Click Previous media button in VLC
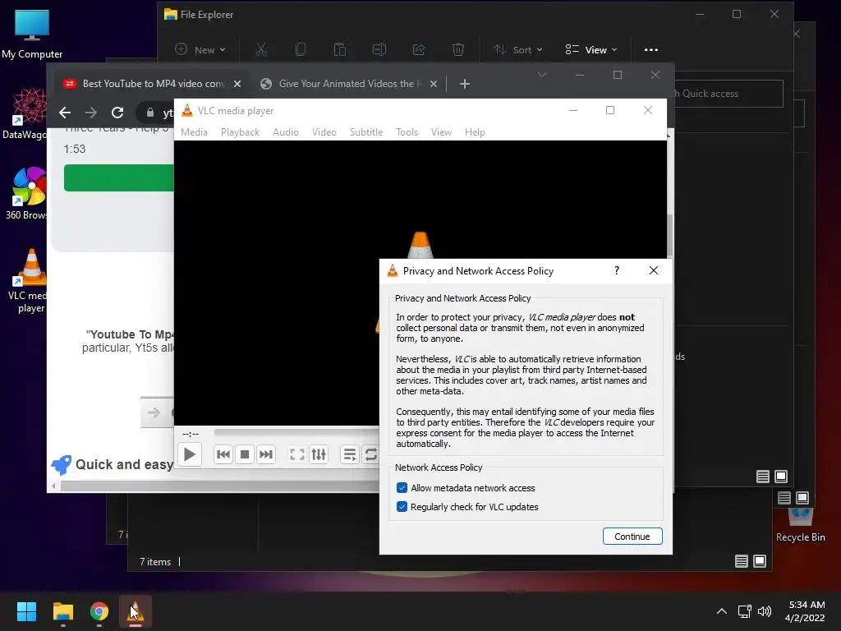 [x=223, y=454]
